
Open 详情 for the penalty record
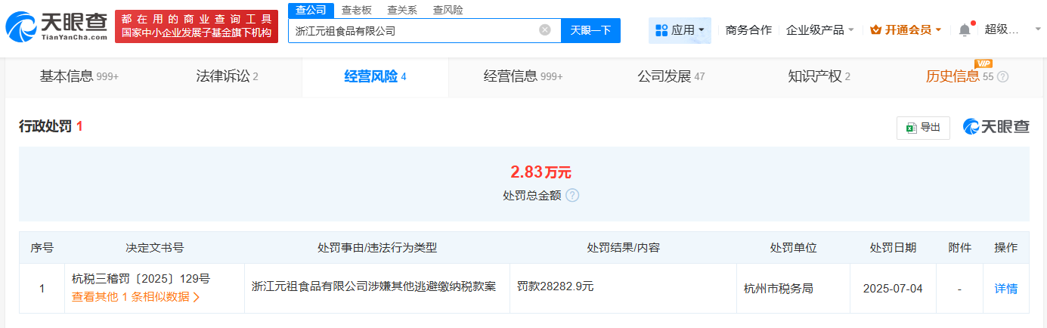(1005, 288)
